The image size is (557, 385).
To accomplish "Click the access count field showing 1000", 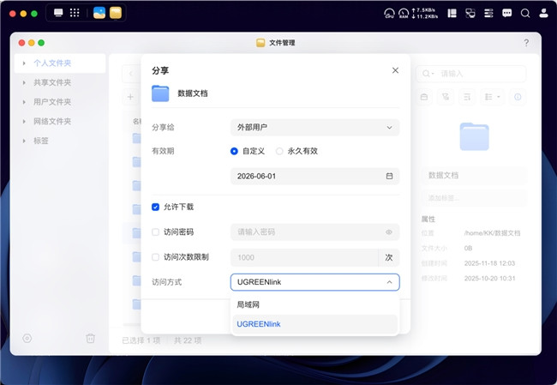I will (304, 257).
